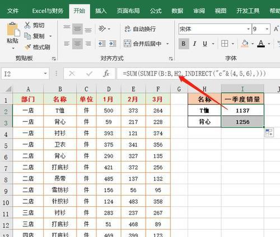Click the Select All corner triangle
The image size is (280, 237).
tap(8, 89)
